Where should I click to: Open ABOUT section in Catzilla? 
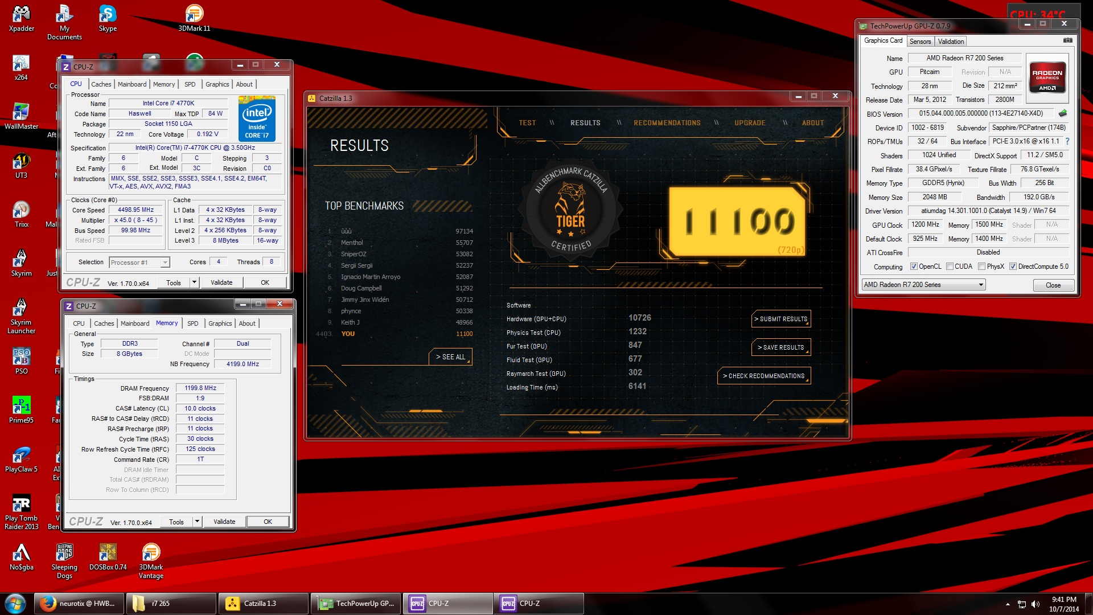(813, 123)
